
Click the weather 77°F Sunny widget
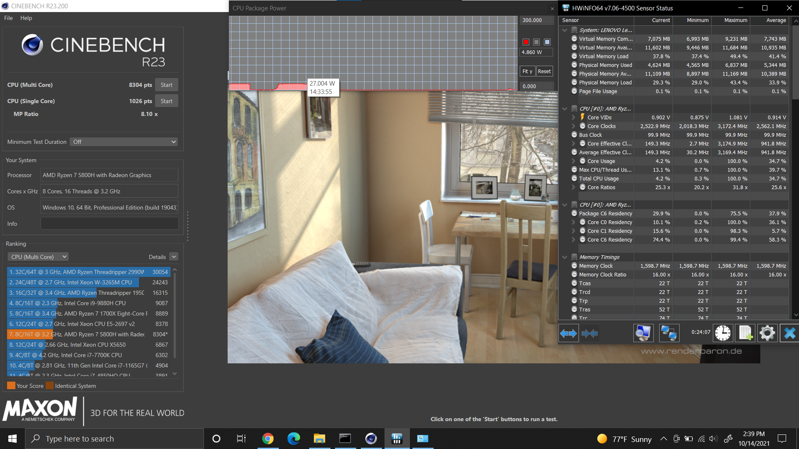pyautogui.click(x=624, y=439)
